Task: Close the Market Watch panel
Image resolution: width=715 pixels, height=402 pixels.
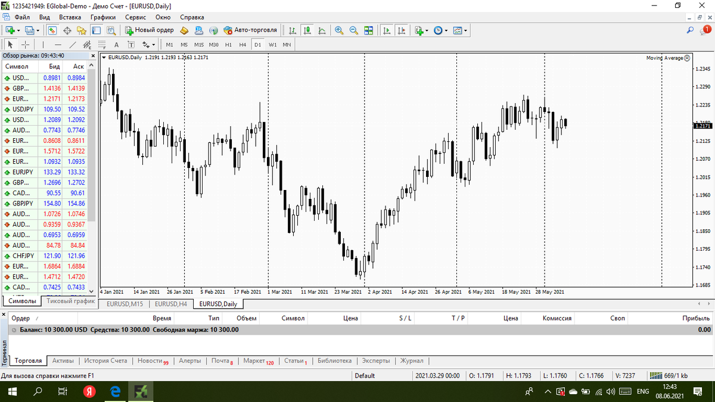Action: [92, 55]
